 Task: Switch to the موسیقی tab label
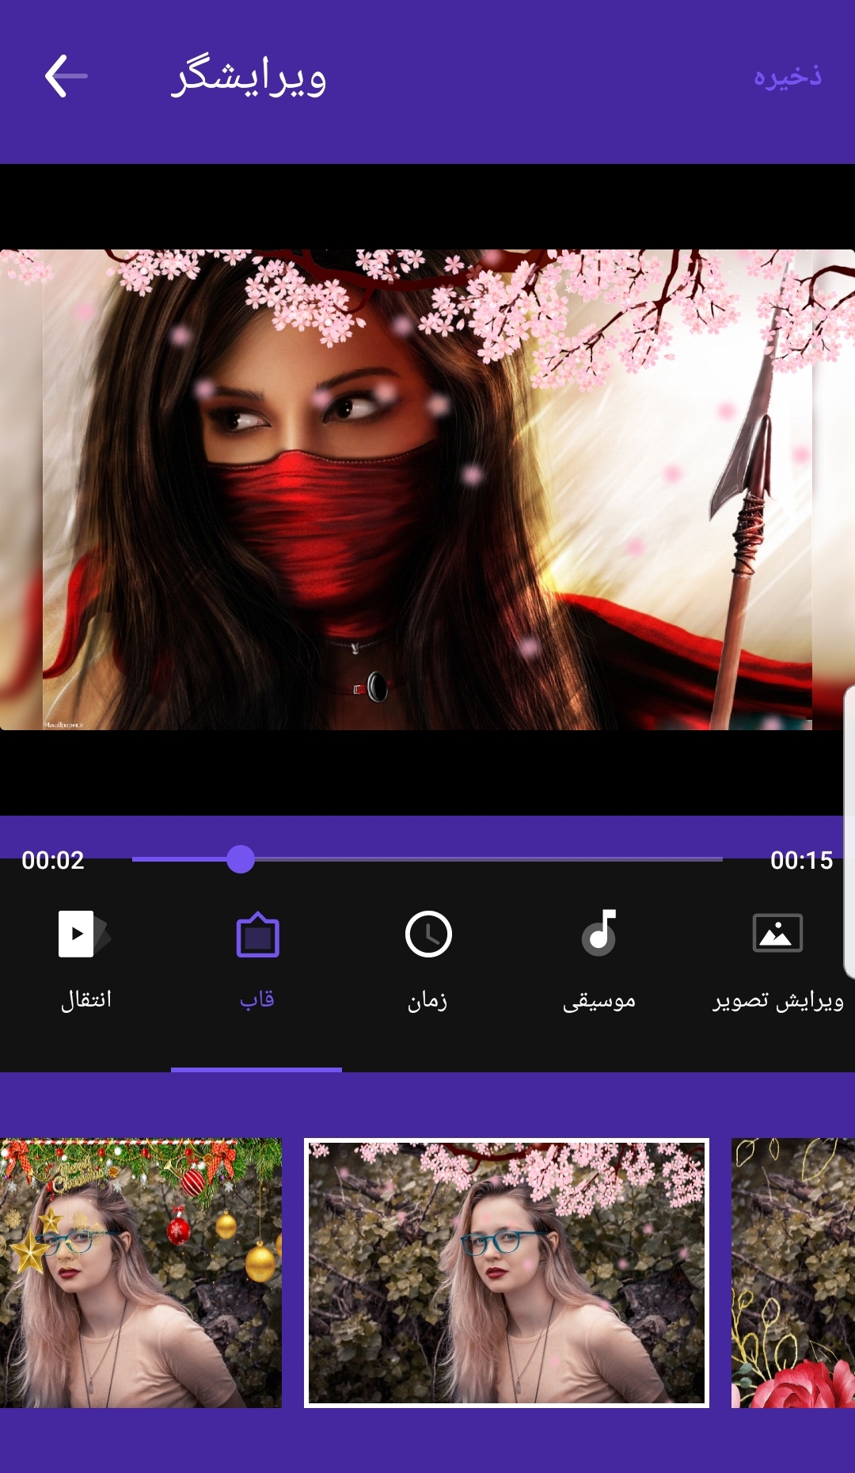(599, 1001)
